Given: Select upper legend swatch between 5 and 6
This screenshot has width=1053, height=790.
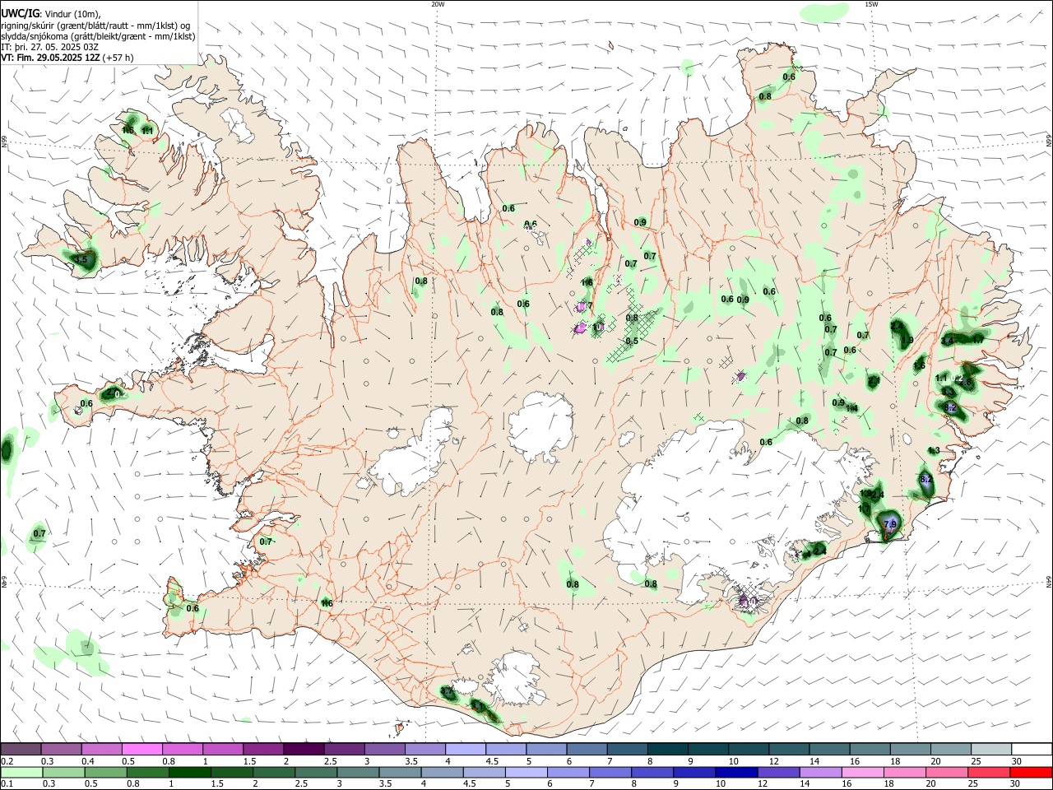Looking at the screenshot, I should pyautogui.click(x=547, y=749).
